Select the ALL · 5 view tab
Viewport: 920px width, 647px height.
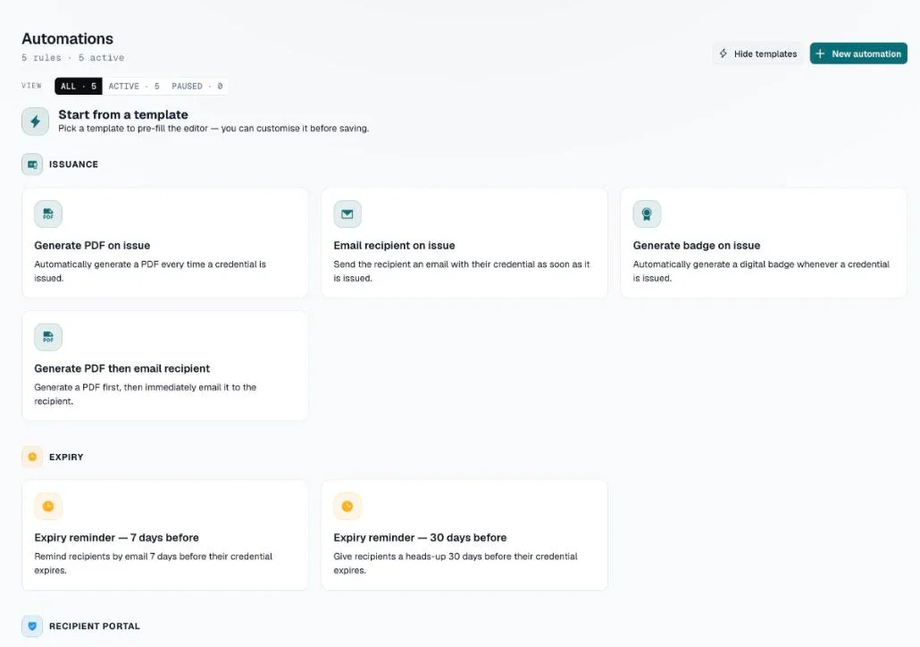(x=78, y=87)
